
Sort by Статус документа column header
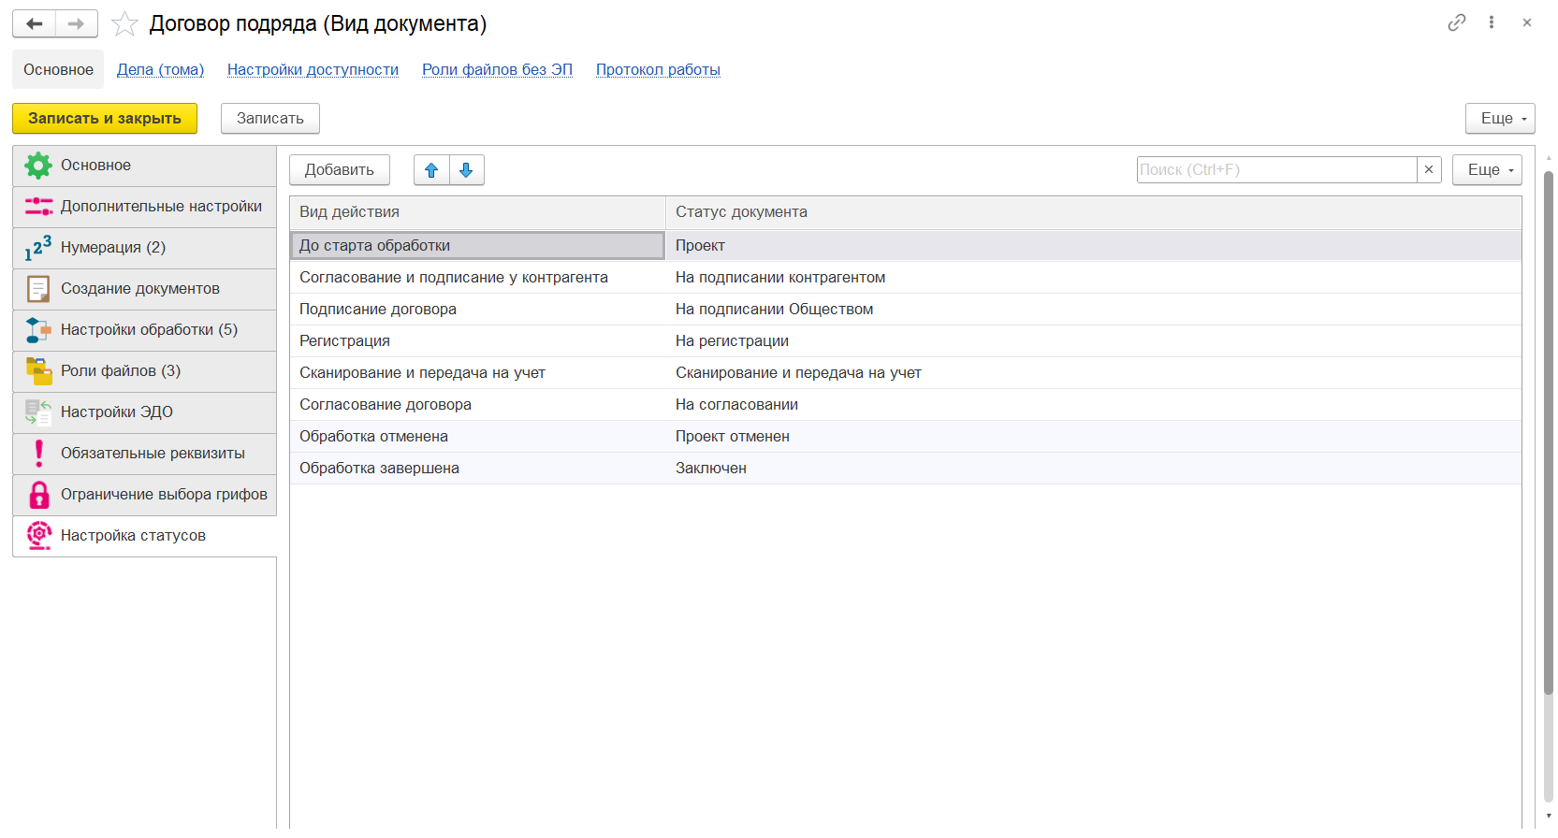tap(741, 212)
